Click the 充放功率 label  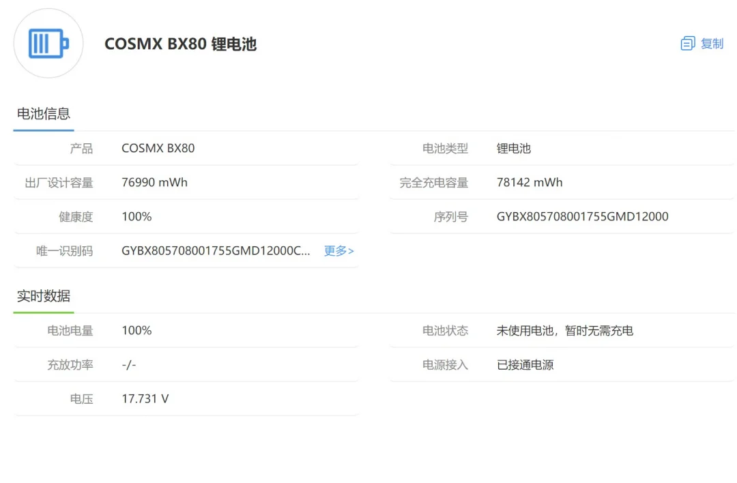click(x=70, y=365)
